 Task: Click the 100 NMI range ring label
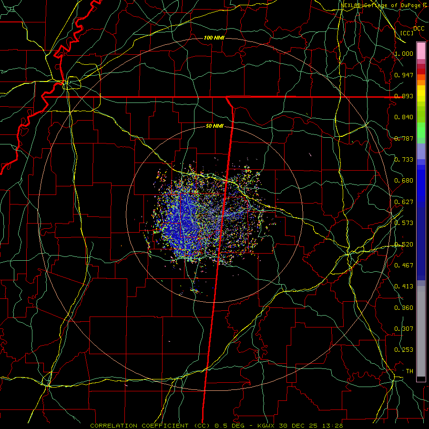pos(214,38)
